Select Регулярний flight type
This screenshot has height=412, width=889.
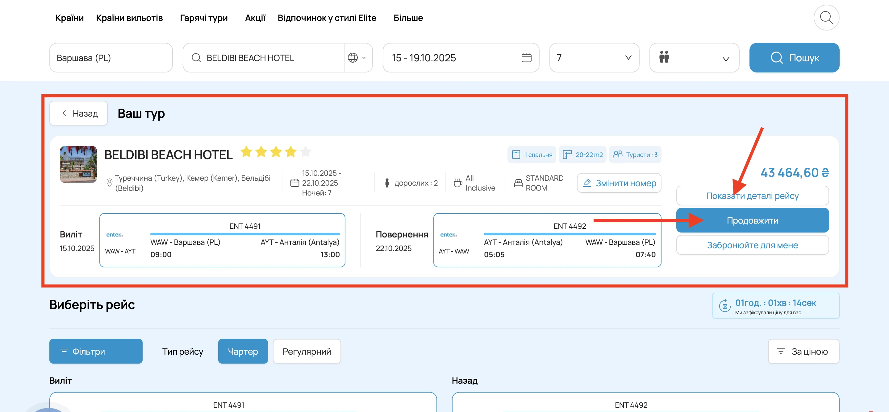tap(307, 351)
